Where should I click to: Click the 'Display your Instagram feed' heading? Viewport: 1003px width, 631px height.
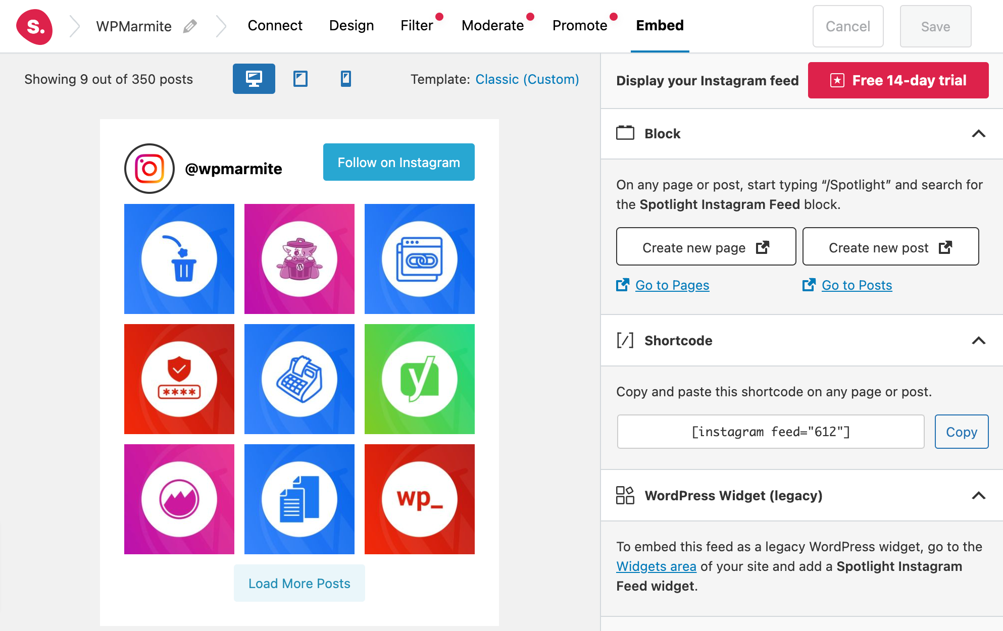[x=708, y=80]
